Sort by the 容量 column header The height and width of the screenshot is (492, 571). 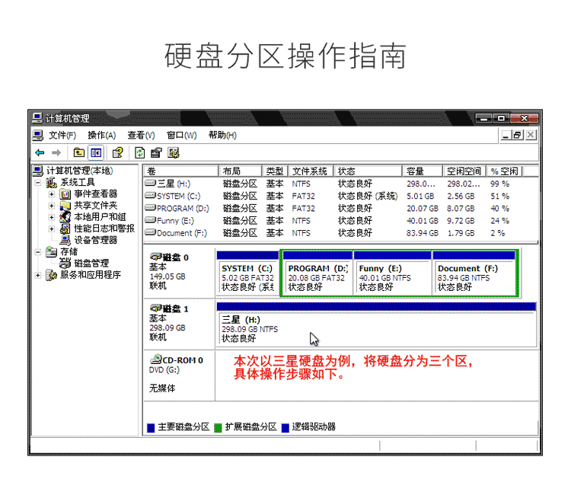click(x=422, y=171)
